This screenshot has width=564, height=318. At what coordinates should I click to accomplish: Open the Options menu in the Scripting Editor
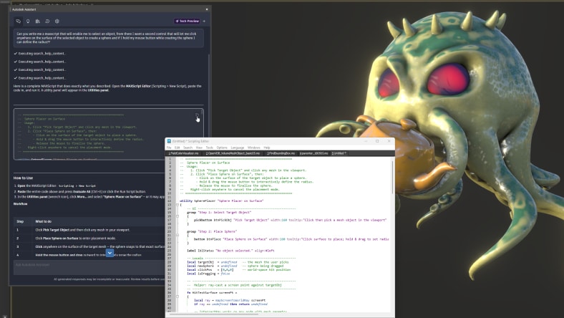point(222,148)
